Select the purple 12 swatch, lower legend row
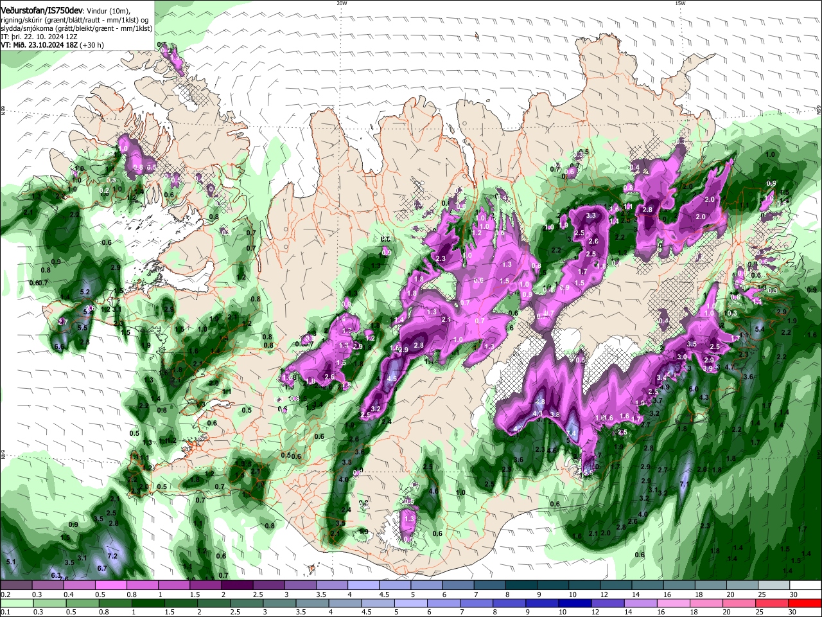822x617 pixels. (608, 603)
